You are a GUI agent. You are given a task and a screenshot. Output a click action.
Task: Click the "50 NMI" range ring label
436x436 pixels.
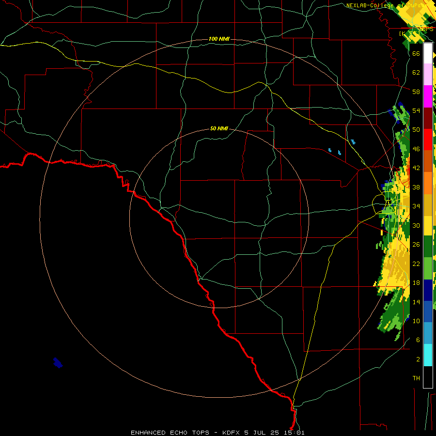pyautogui.click(x=219, y=128)
